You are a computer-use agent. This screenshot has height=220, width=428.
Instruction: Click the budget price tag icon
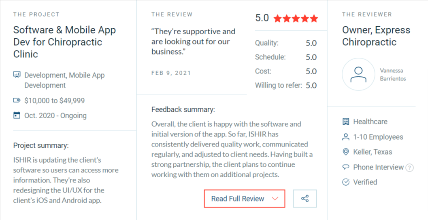point(17,100)
